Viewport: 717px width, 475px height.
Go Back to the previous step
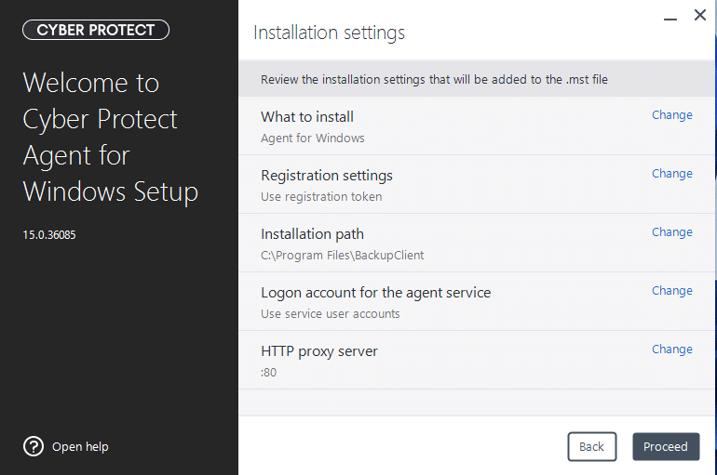tap(591, 446)
